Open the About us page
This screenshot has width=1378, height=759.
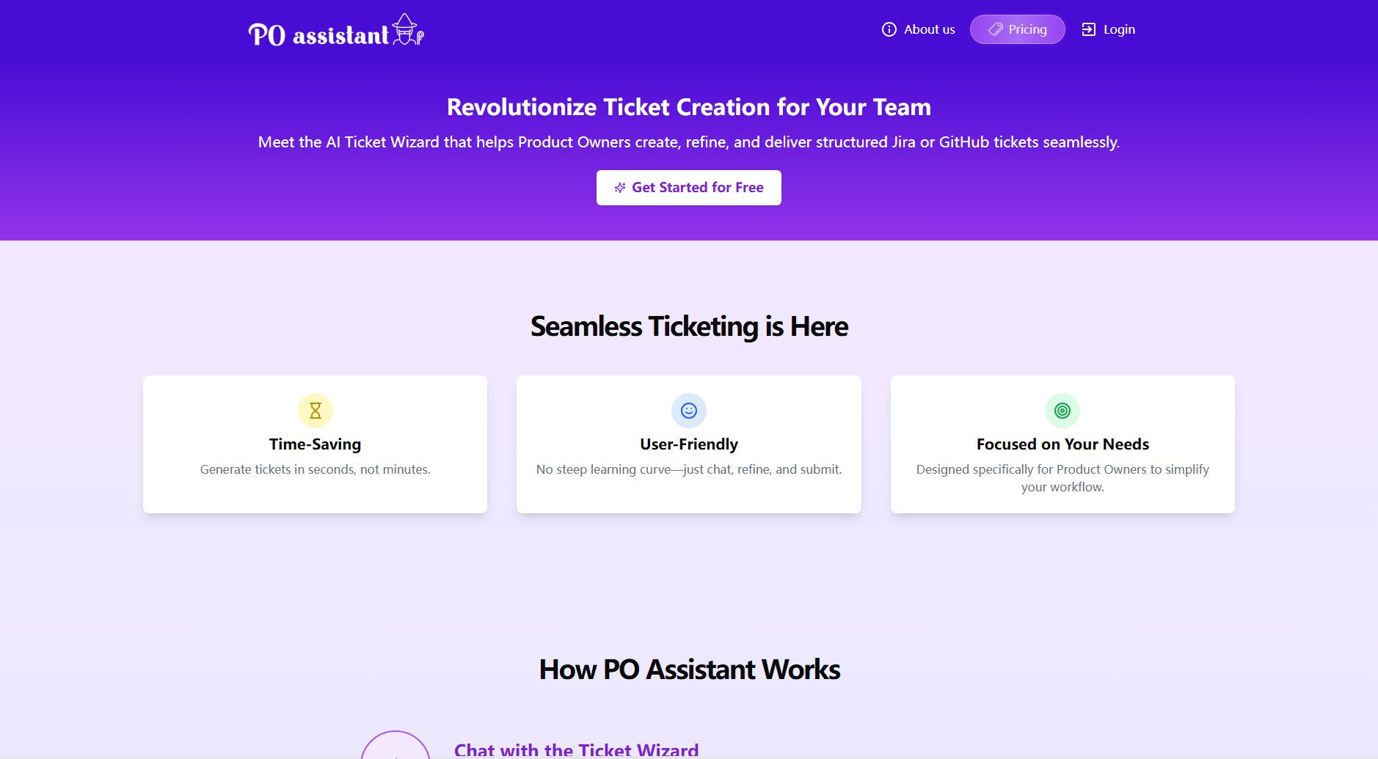click(929, 29)
